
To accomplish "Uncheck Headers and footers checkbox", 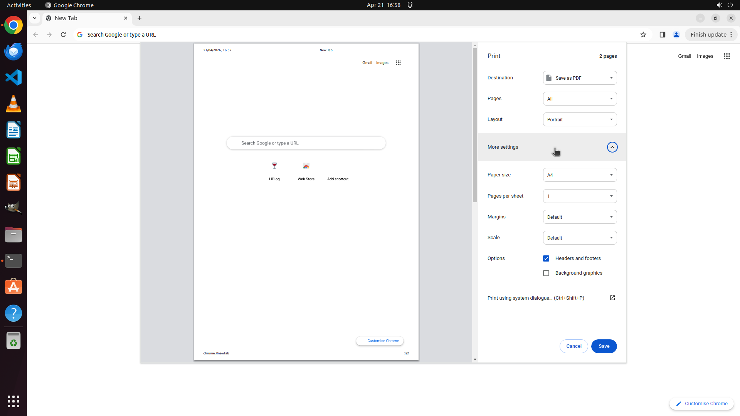I will pyautogui.click(x=546, y=258).
